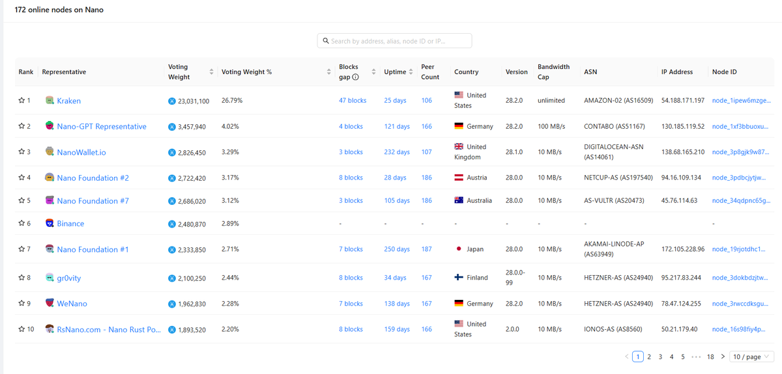Screen dimensions: 782x374
Task: Jump ahead using pagination ellipsis
Action: click(x=696, y=356)
